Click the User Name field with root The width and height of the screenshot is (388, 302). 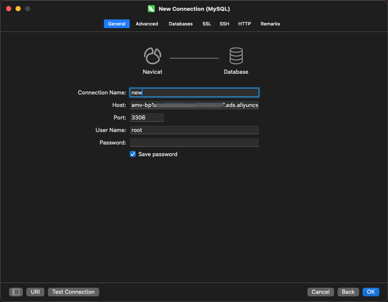pyautogui.click(x=194, y=130)
